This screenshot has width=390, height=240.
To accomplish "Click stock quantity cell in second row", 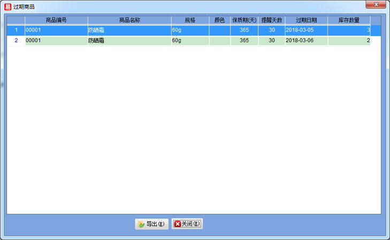I will 349,40.
